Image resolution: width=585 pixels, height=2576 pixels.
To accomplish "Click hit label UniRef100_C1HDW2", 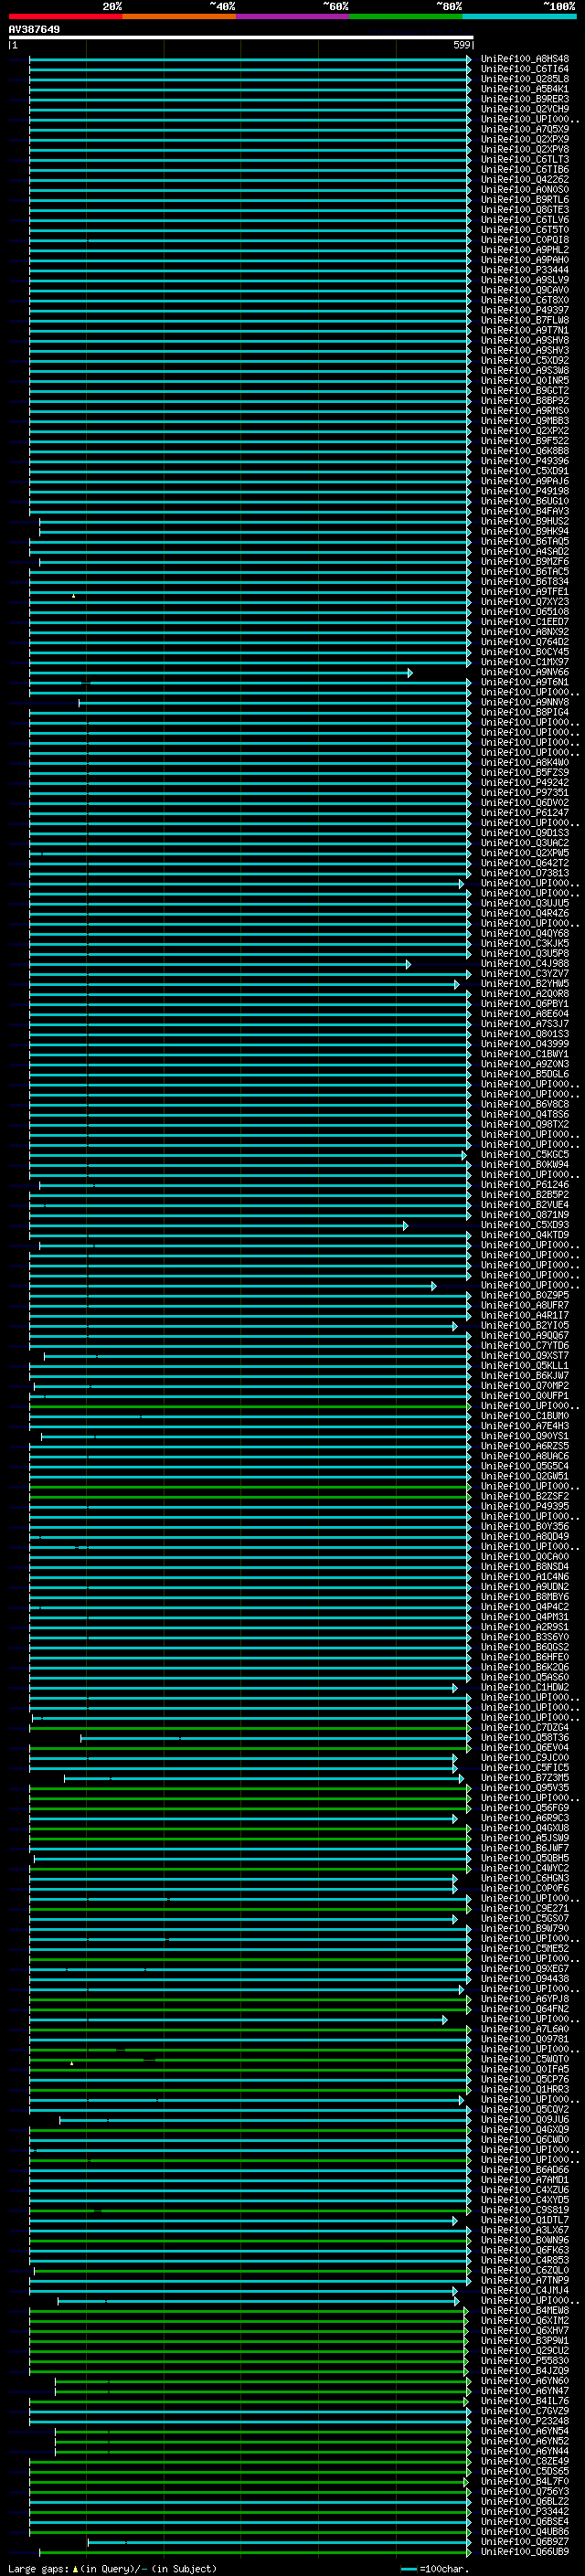I will (x=524, y=1688).
